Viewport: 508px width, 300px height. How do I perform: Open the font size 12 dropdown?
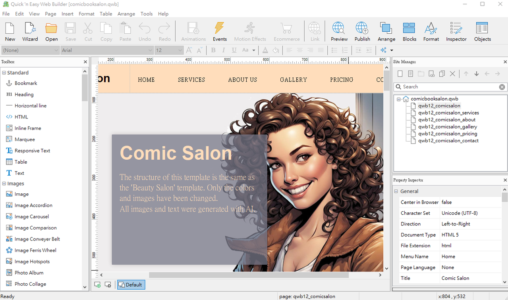pos(180,50)
